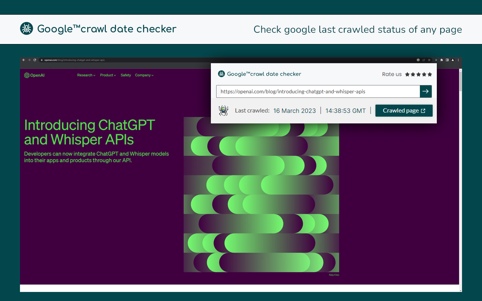
Task: Expand the Research dropdown menu
Action: [86, 75]
